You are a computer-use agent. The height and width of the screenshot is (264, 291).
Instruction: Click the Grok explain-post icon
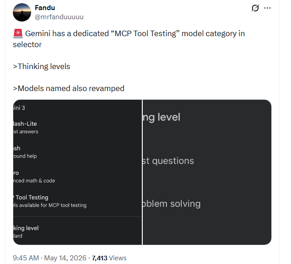(x=255, y=8)
